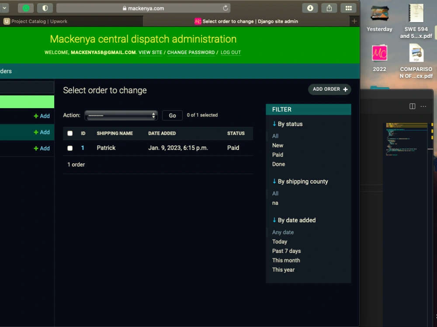This screenshot has height=327, width=437.
Task: Filter orders by Paid status
Action: coord(277,155)
